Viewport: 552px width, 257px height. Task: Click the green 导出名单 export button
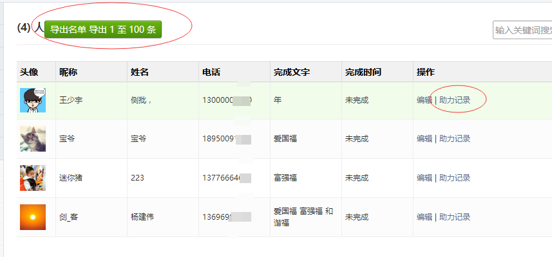(x=103, y=30)
